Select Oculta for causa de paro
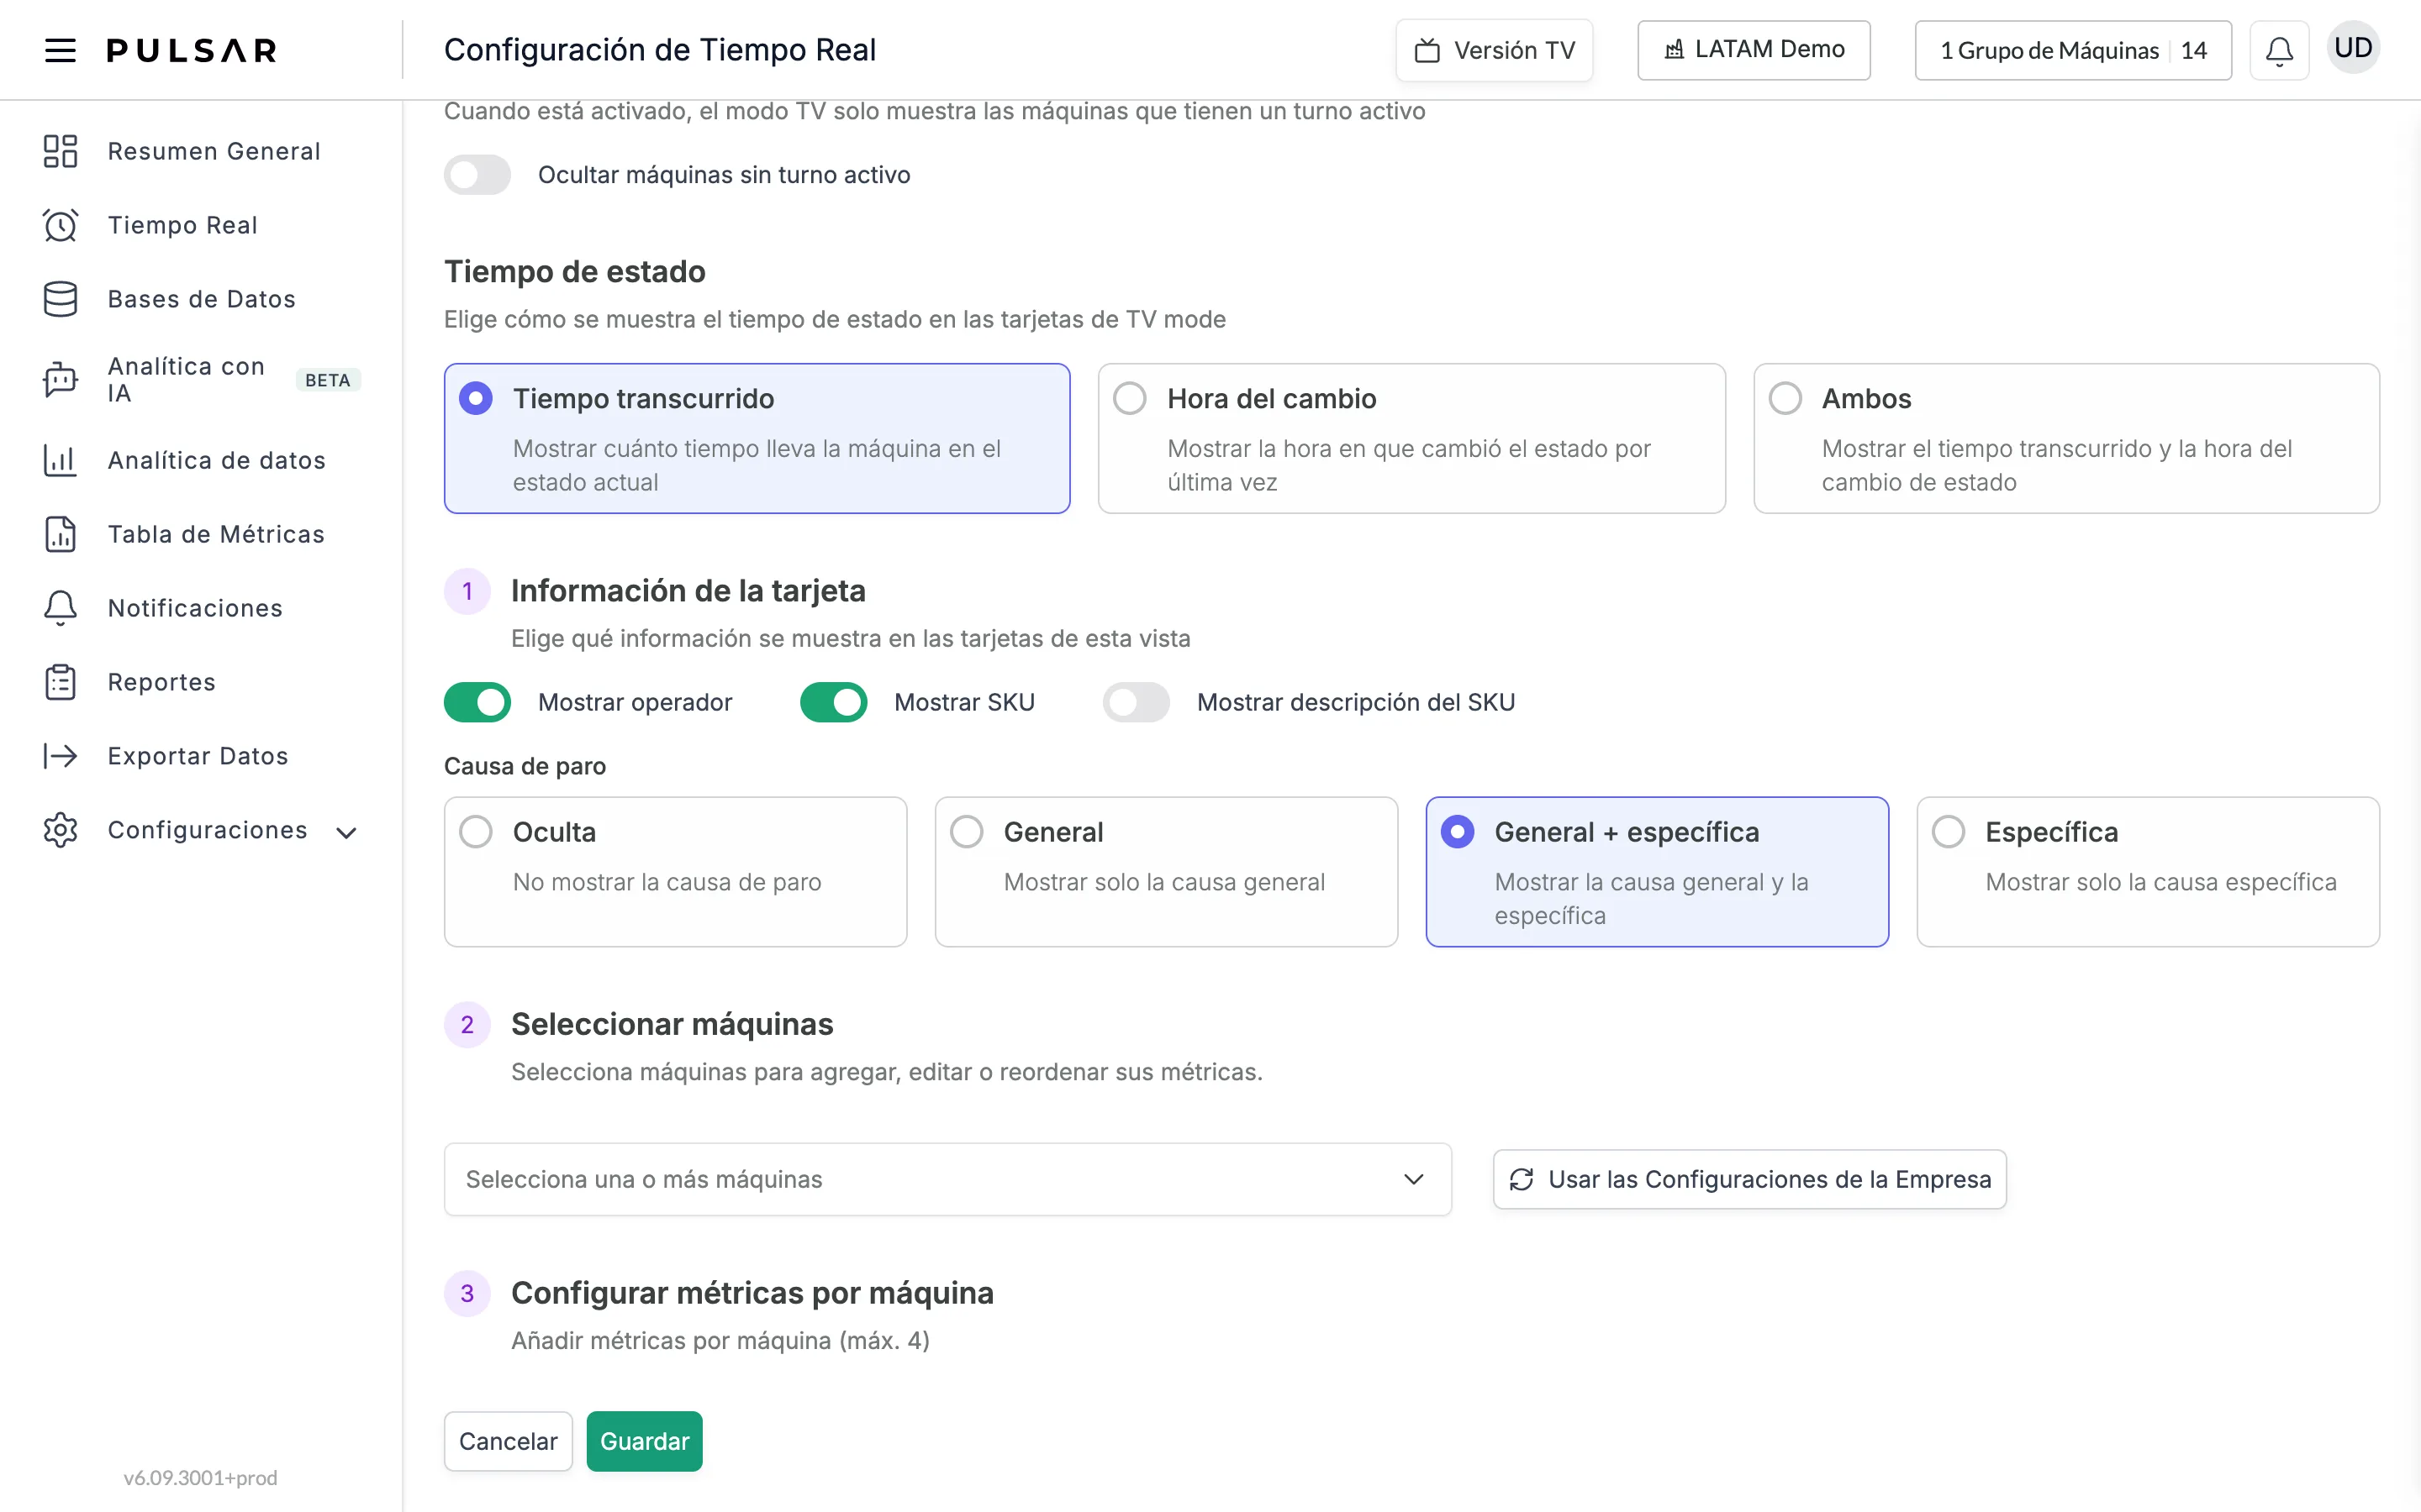The image size is (2421, 1512). (675, 872)
